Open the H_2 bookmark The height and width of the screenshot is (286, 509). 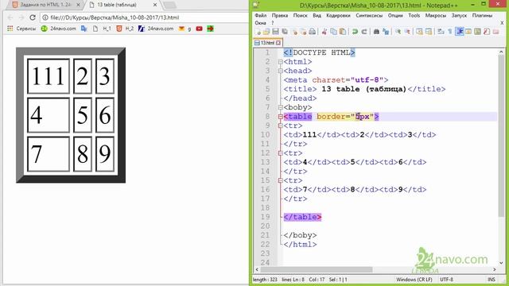tap(126, 29)
